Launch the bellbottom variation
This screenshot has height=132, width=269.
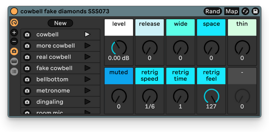pyautogui.click(x=87, y=79)
